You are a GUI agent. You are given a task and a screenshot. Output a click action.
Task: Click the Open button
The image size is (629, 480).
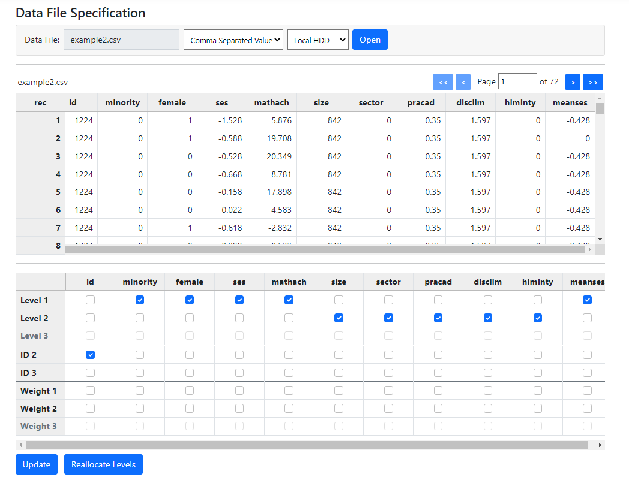(x=370, y=40)
